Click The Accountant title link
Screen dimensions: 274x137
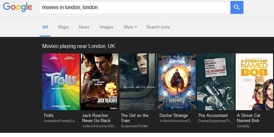[213, 115]
